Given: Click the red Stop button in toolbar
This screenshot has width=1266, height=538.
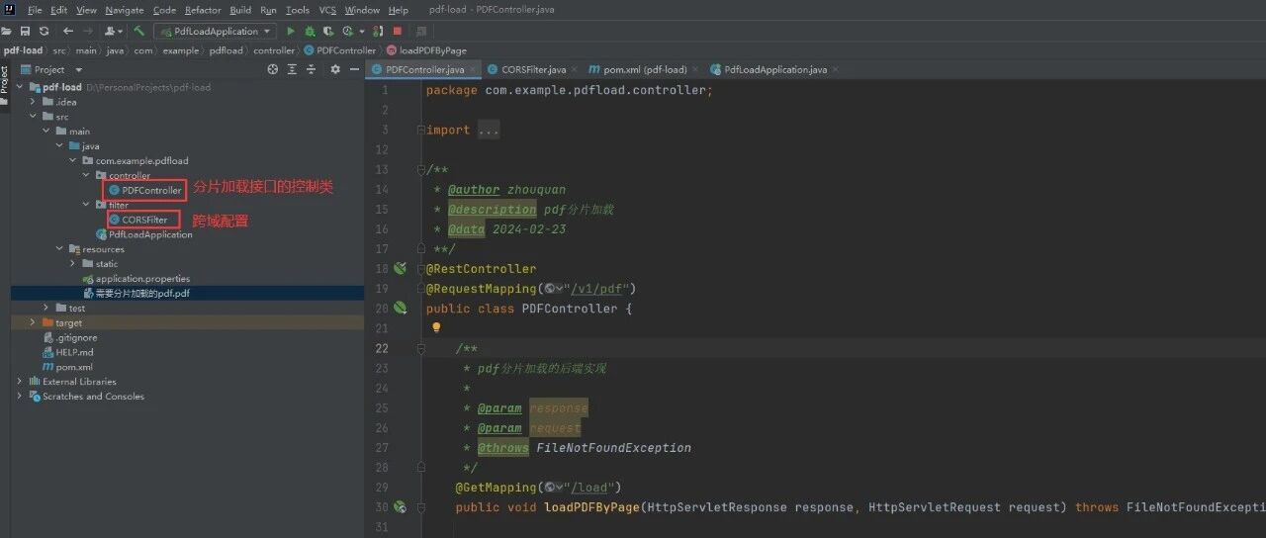Looking at the screenshot, I should 398,32.
